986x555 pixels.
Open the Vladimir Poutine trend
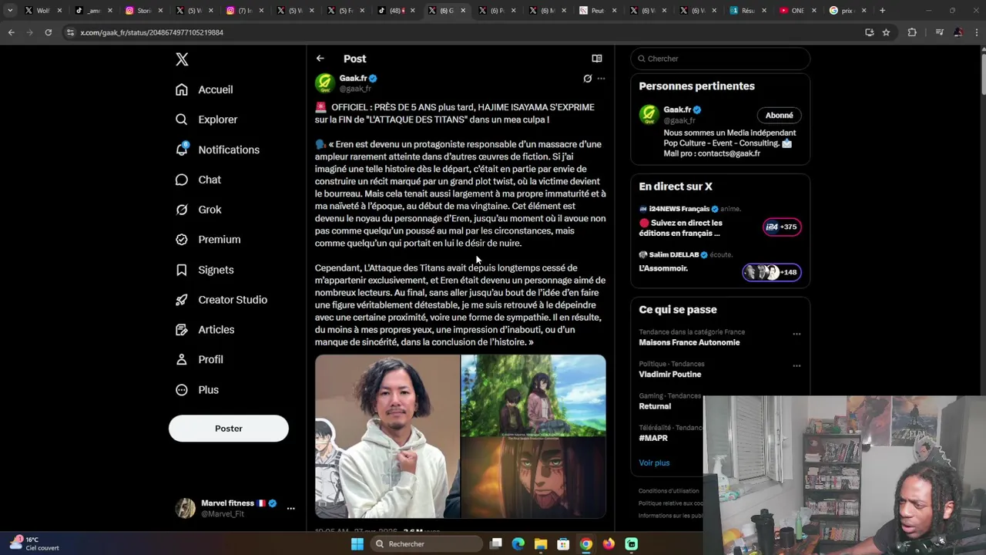click(670, 374)
